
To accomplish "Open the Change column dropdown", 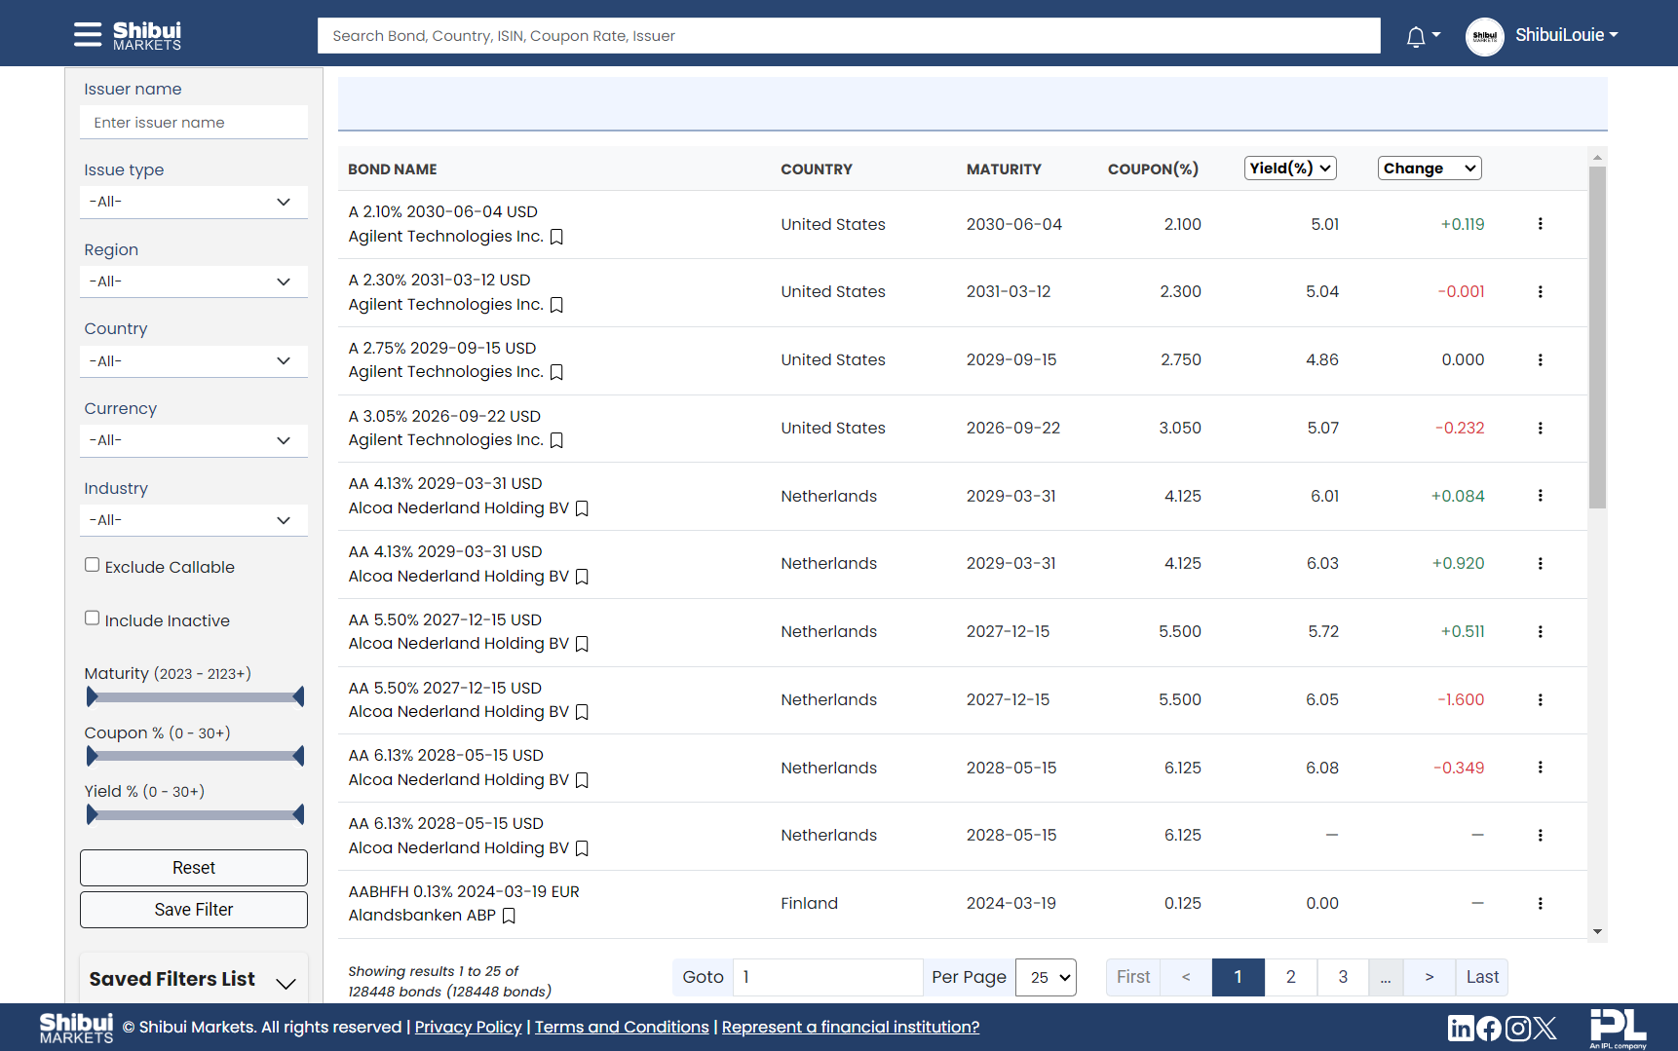I will (1430, 169).
